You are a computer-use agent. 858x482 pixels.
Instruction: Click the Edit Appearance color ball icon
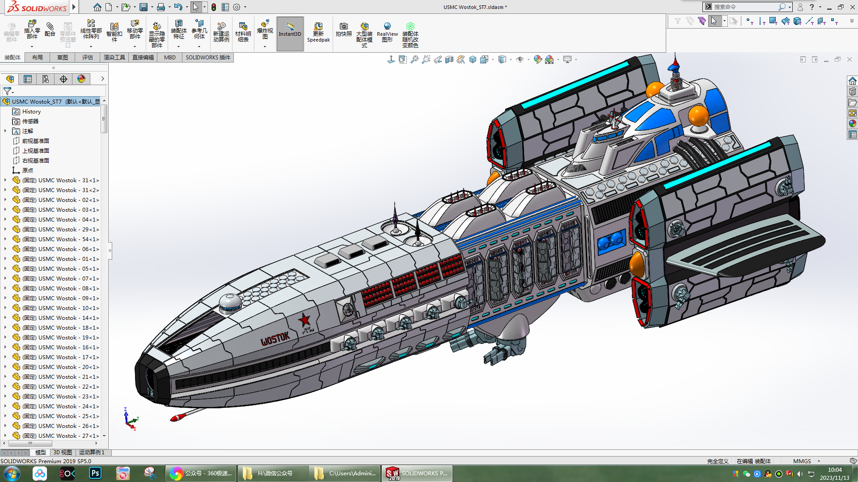coord(538,59)
